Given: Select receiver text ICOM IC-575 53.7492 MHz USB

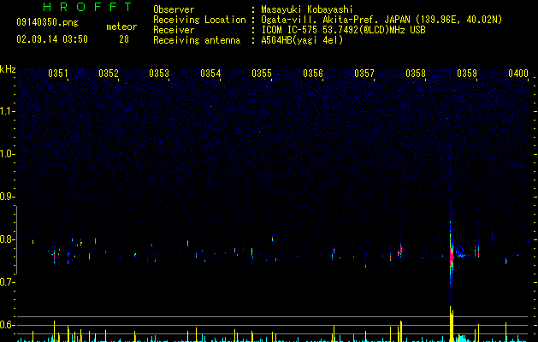Looking at the screenshot, I should coord(343,30).
